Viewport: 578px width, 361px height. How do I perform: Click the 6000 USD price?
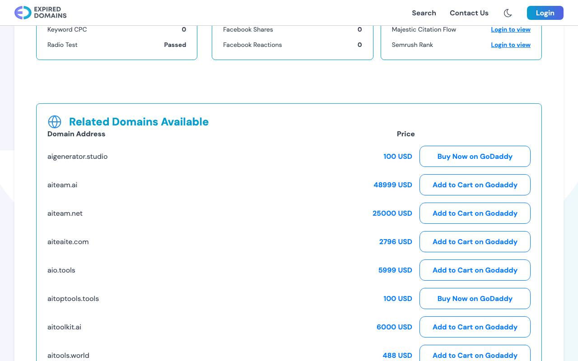pyautogui.click(x=394, y=327)
